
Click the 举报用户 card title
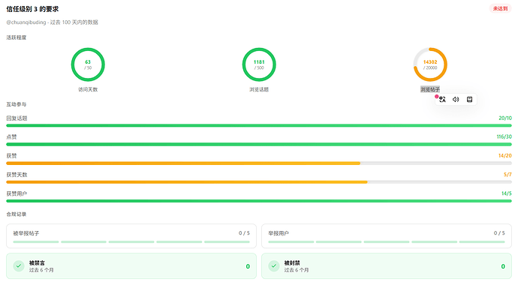279,233
